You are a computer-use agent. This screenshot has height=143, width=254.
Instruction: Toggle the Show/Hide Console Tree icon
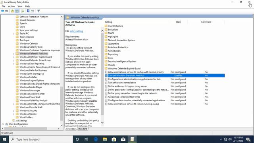click(x=17, y=11)
